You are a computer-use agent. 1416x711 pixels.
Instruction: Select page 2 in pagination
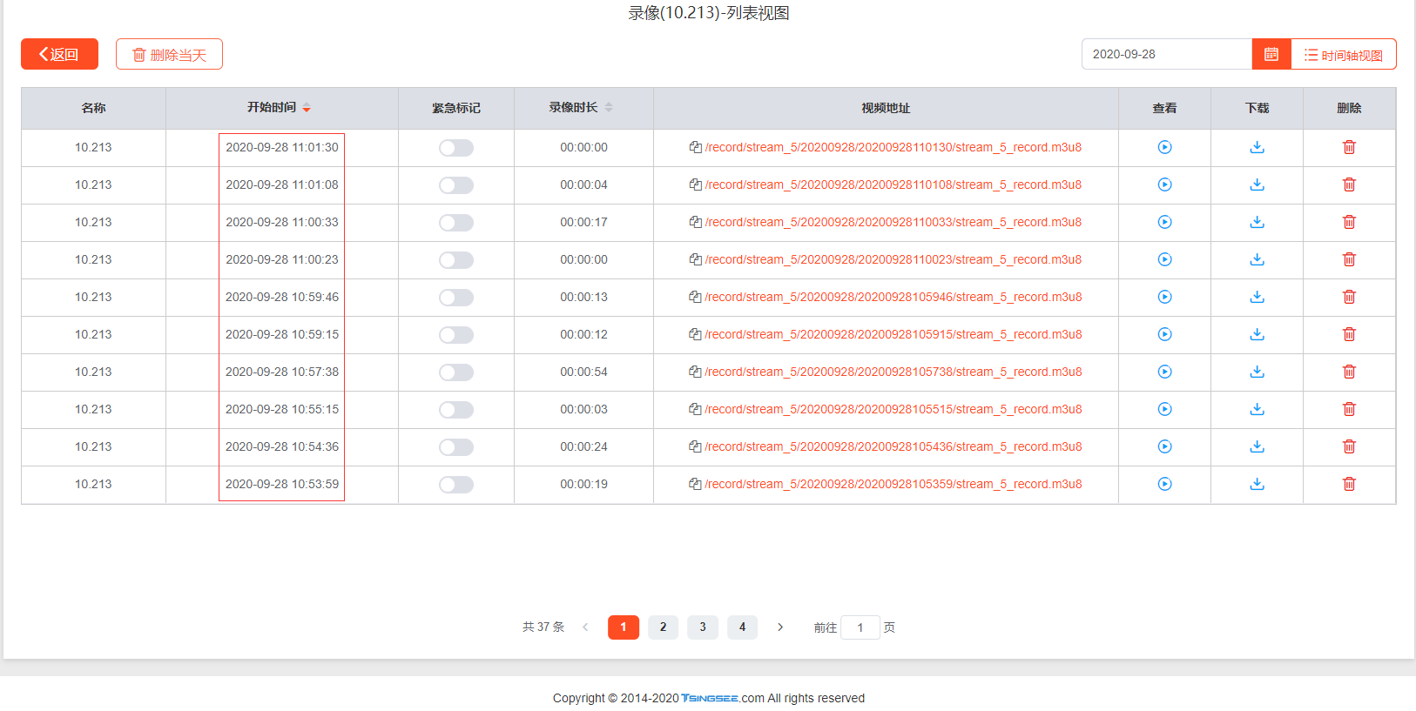[663, 627]
